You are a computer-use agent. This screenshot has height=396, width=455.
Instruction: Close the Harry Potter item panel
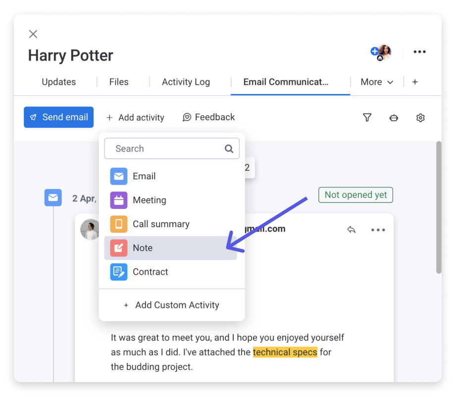pyautogui.click(x=33, y=34)
